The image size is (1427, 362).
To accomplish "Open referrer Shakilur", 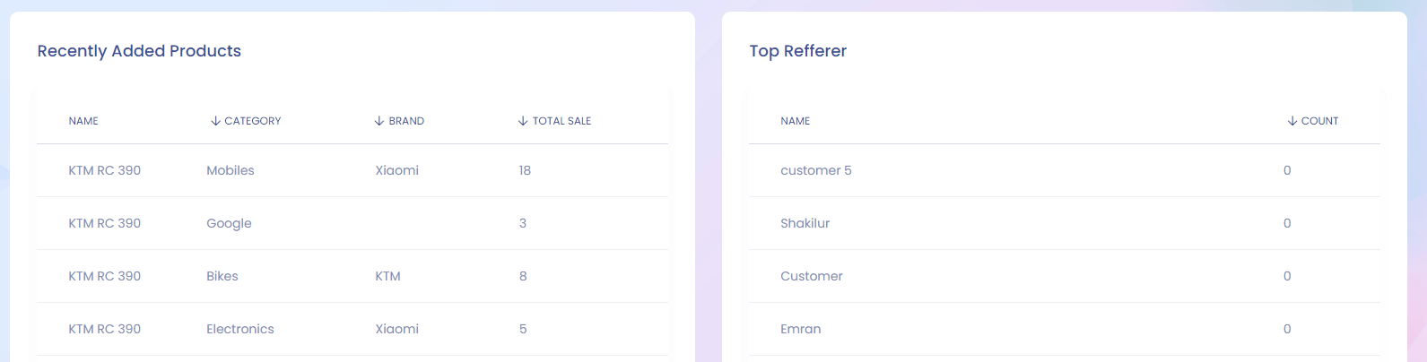I will [x=805, y=223].
